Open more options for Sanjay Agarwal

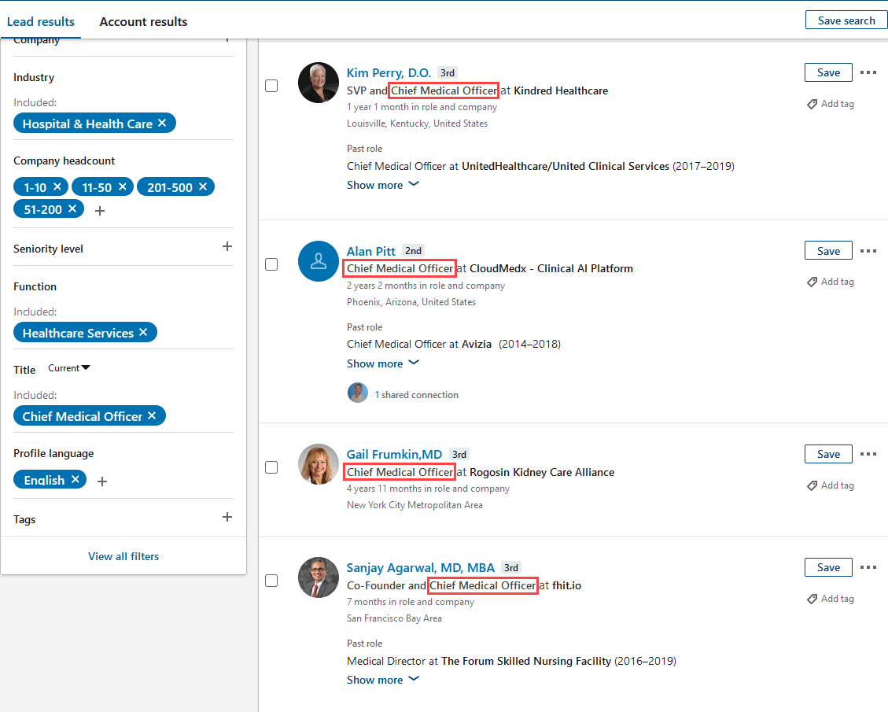click(x=868, y=567)
